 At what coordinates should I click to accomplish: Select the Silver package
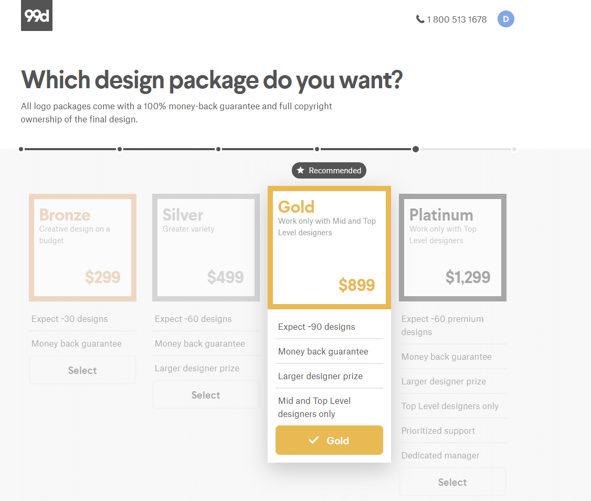click(206, 394)
